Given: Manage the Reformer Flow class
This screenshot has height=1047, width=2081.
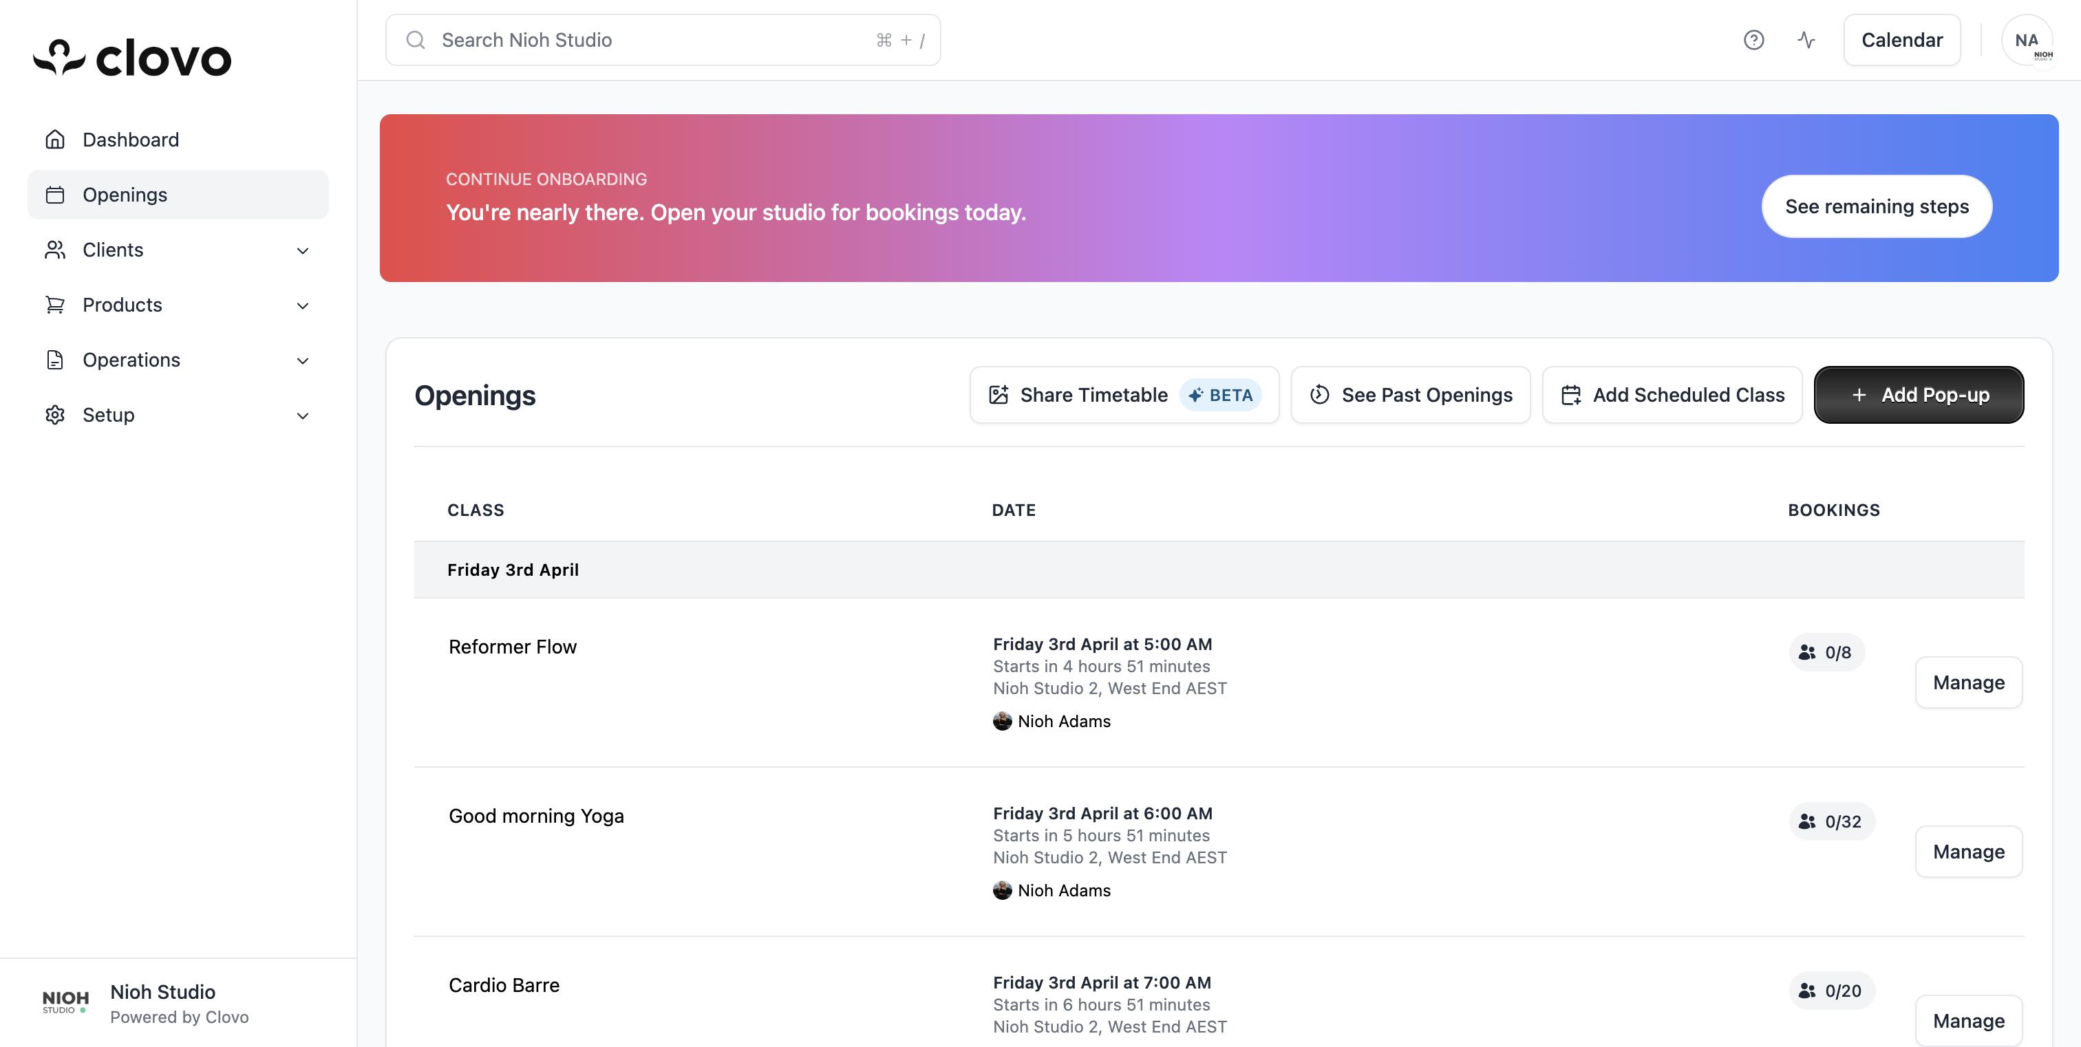Looking at the screenshot, I should pyautogui.click(x=1969, y=682).
